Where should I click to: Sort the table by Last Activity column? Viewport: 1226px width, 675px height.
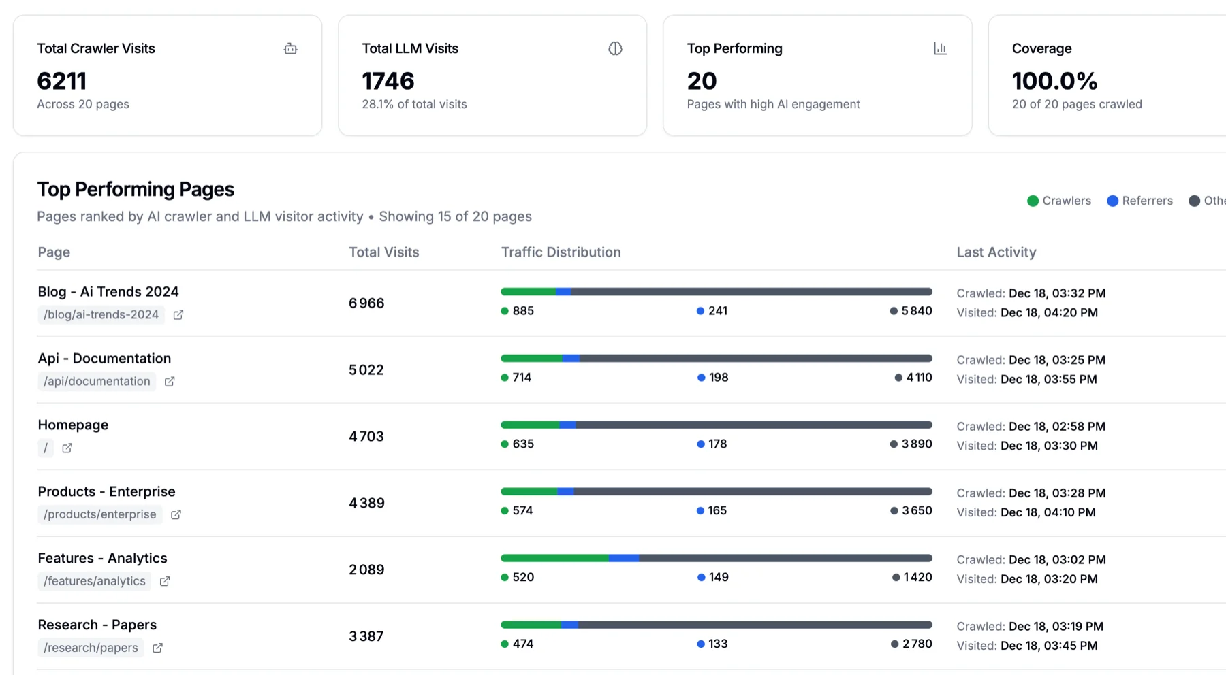pos(996,252)
